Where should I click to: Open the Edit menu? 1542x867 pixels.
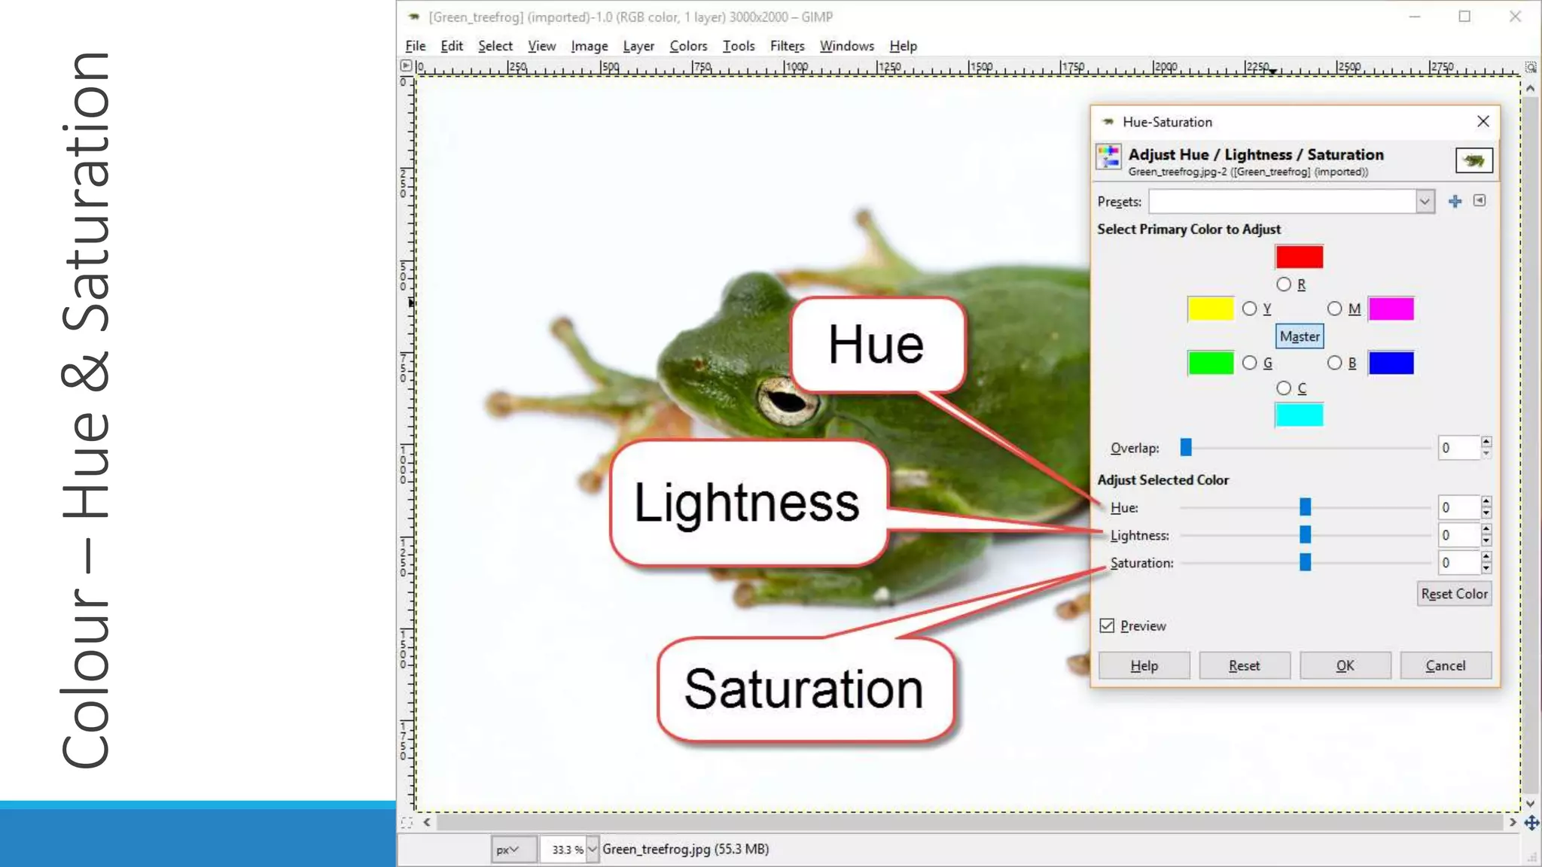[452, 46]
